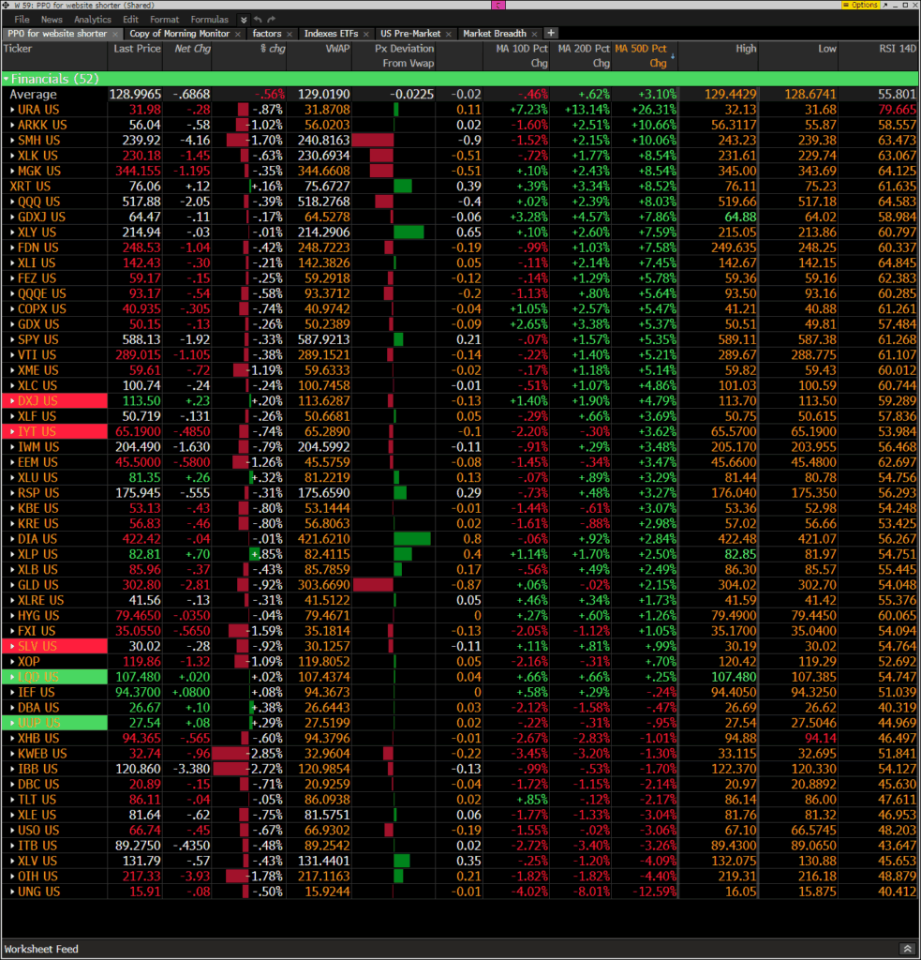Expand the GLD US row arrow
The width and height of the screenshot is (921, 960).
click(x=12, y=585)
